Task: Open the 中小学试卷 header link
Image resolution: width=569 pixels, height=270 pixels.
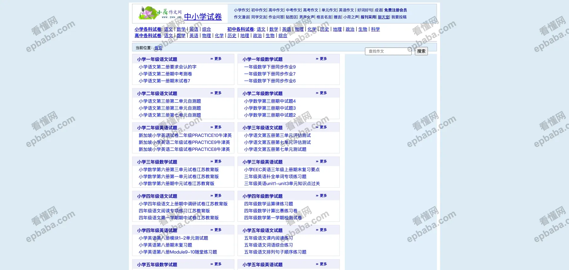Action: [203, 17]
